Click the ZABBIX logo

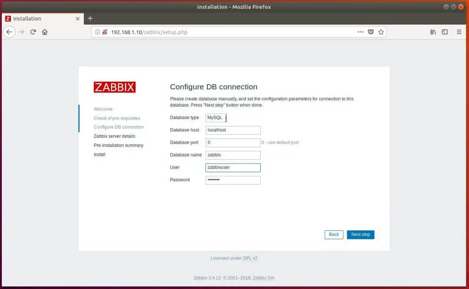[x=115, y=87]
